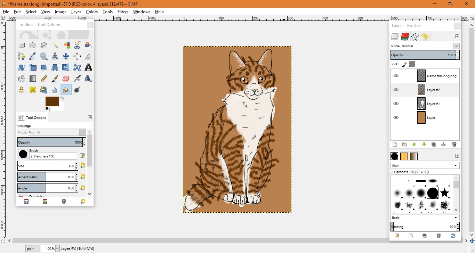Select the Paintbrush tool

(55, 79)
